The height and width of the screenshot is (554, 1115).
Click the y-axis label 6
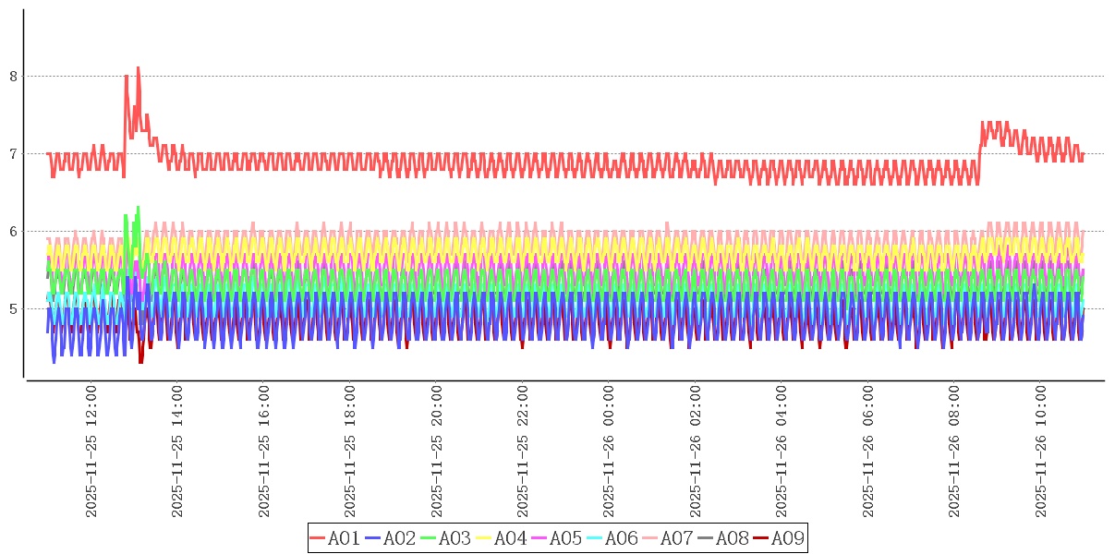(x=14, y=231)
